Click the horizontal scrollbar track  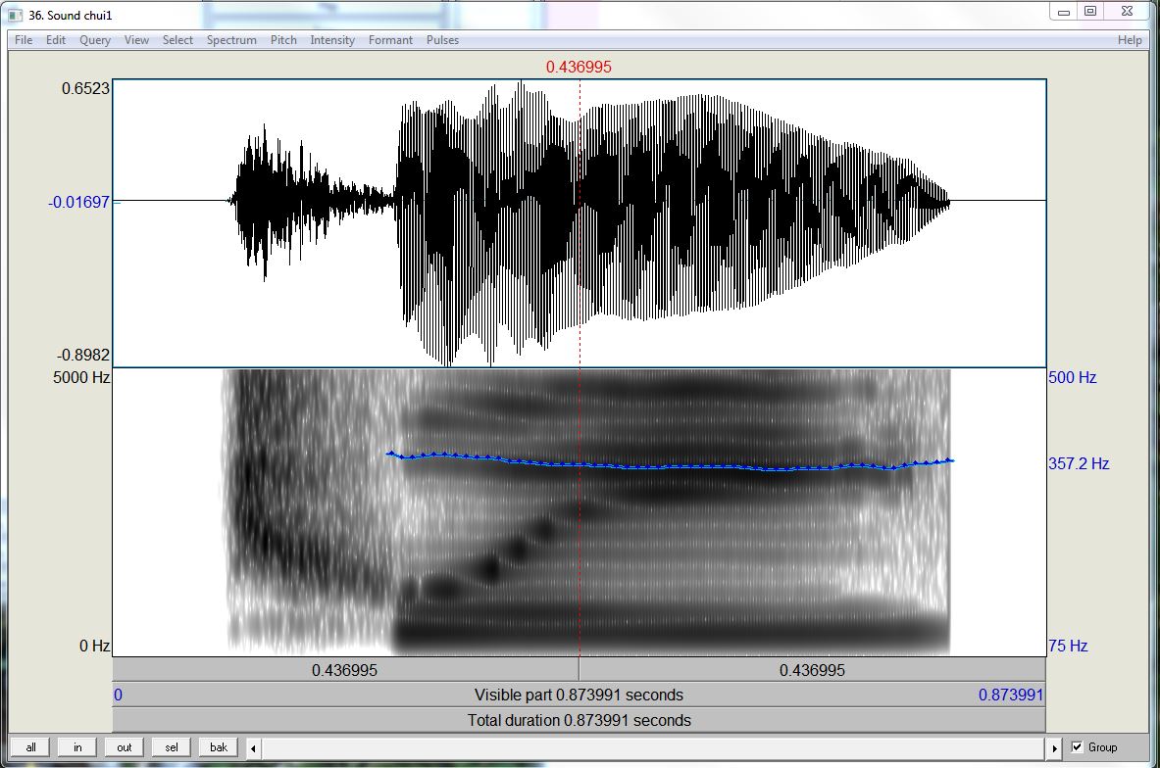pyautogui.click(x=654, y=748)
